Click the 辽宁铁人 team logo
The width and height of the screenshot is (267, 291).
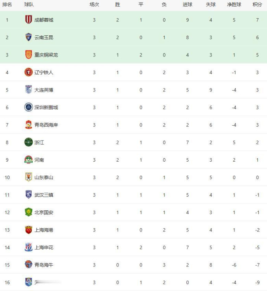(29, 72)
